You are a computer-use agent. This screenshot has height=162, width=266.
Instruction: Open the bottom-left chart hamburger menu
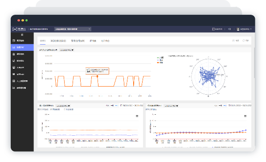coord(137,116)
